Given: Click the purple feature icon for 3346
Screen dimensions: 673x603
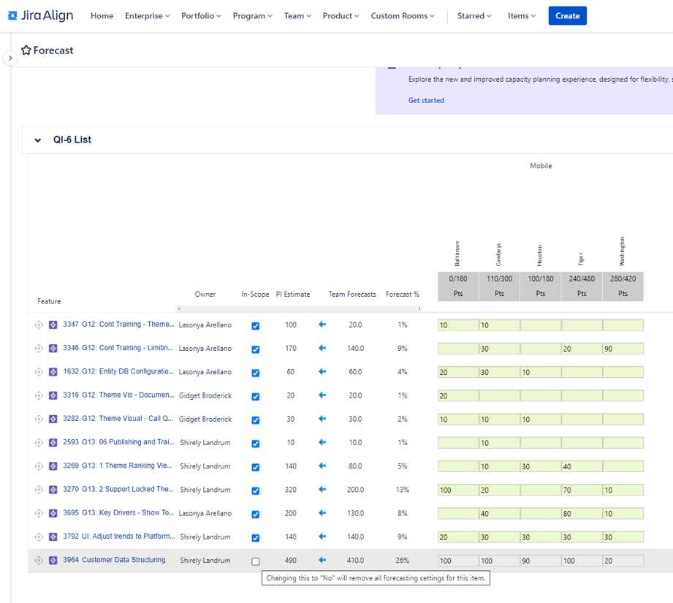Looking at the screenshot, I should pos(53,349).
